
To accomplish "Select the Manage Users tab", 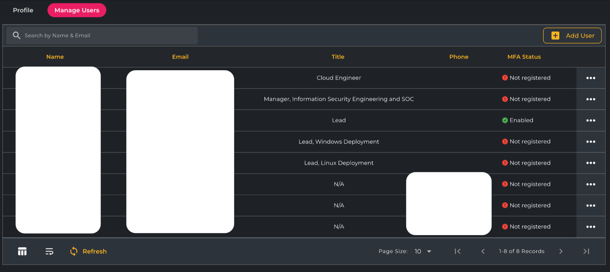I will coord(77,10).
